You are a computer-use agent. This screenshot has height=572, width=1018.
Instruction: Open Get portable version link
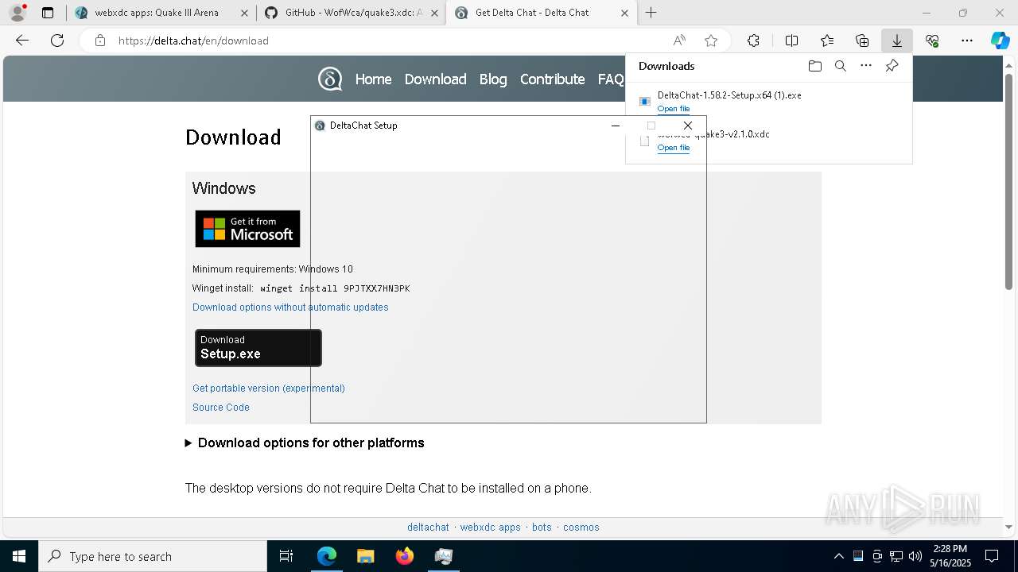point(269,388)
